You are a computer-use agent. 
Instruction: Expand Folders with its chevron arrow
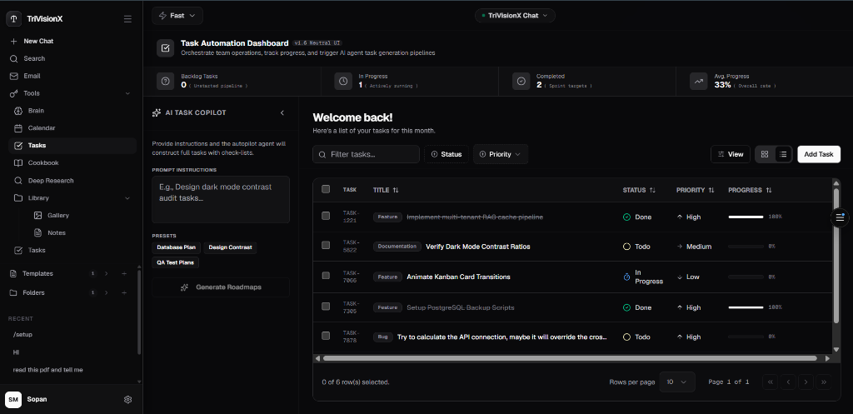tap(107, 292)
